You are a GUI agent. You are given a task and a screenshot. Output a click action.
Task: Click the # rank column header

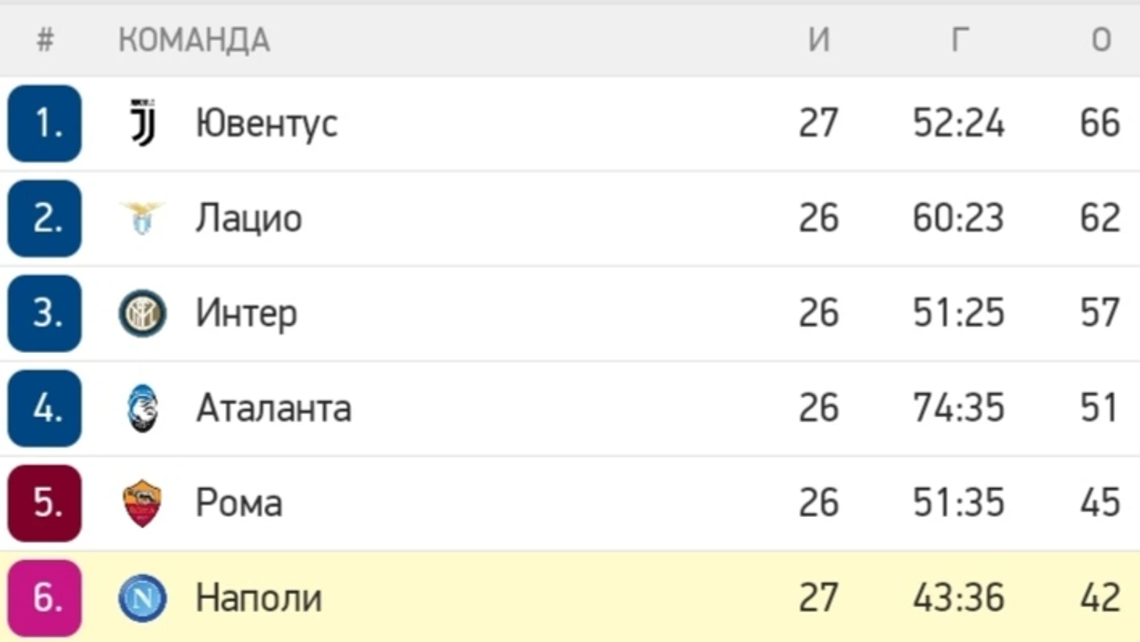pyautogui.click(x=45, y=40)
